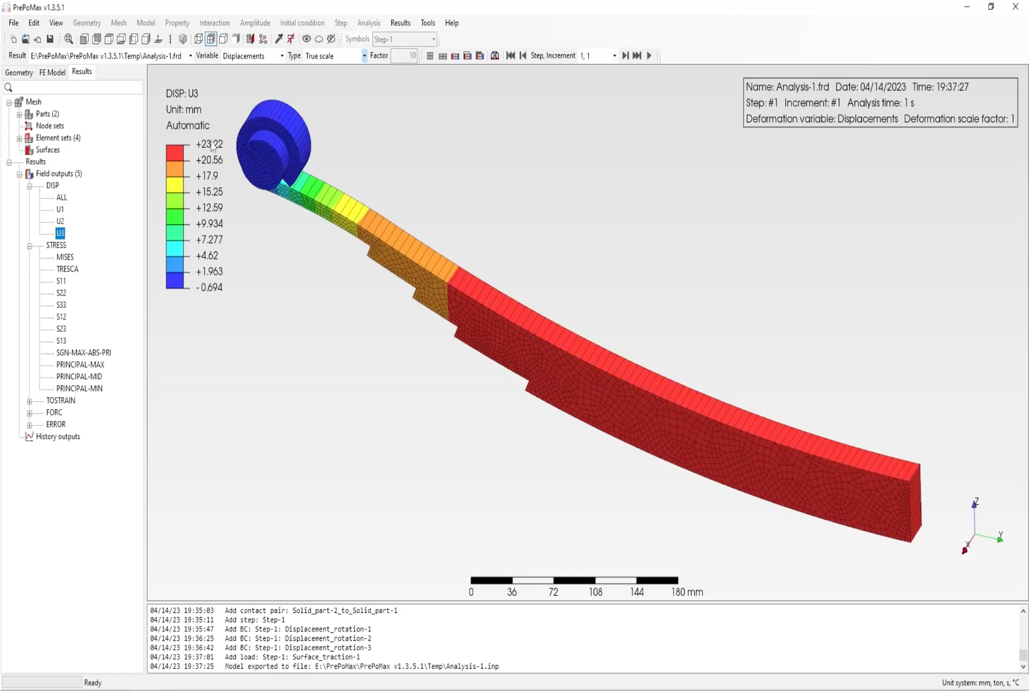
Task: Switch to the FE Model tab
Action: [52, 72]
